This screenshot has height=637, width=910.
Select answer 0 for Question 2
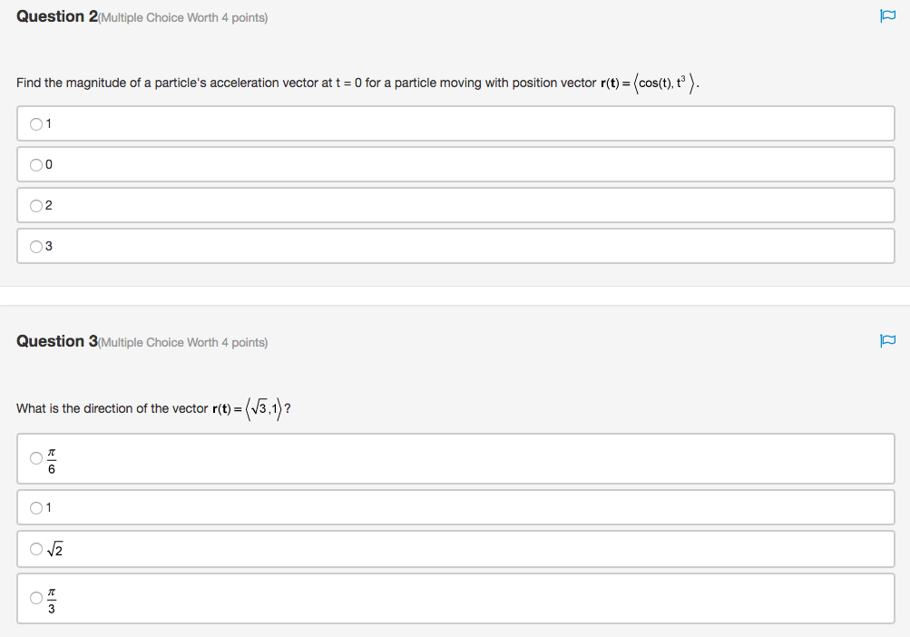[x=36, y=165]
